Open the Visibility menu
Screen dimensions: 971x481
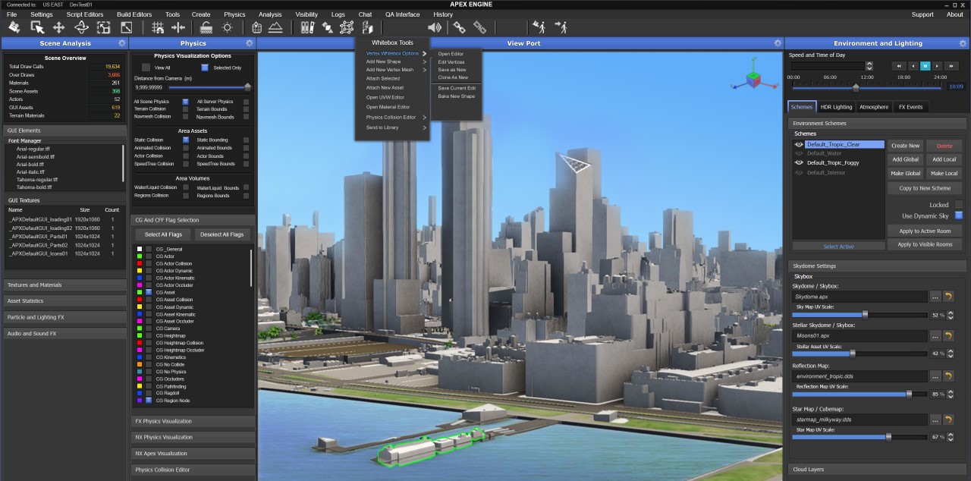point(306,14)
